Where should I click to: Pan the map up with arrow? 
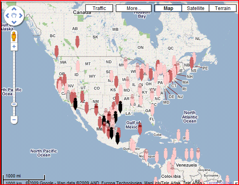[14, 9]
